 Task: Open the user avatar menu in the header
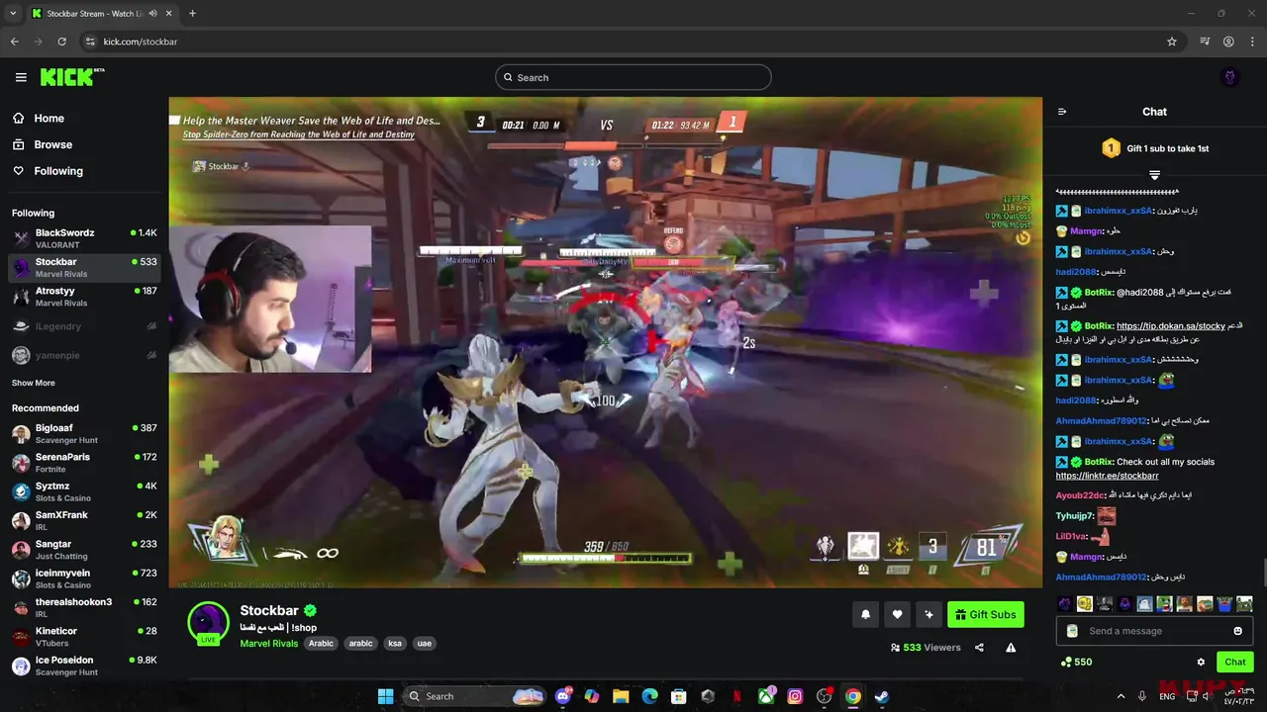pyautogui.click(x=1230, y=77)
